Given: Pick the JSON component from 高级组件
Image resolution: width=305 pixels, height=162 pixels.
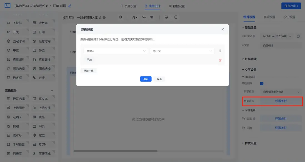Looking at the screenshot, I should pos(42,144).
